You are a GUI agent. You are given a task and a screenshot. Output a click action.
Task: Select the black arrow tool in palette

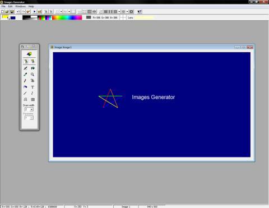[x=33, y=68]
